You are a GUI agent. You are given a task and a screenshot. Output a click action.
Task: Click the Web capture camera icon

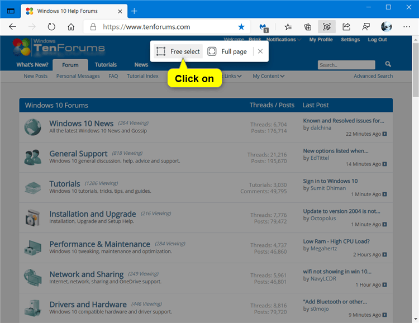click(x=327, y=27)
